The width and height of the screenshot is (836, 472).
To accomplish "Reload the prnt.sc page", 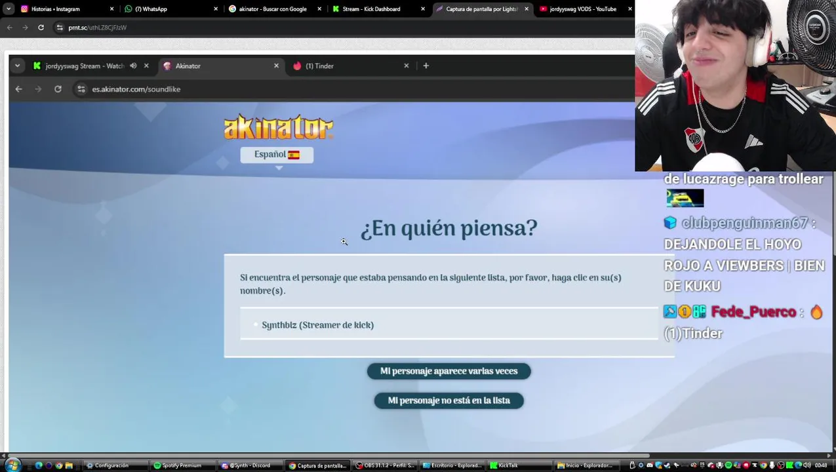I will tap(41, 28).
